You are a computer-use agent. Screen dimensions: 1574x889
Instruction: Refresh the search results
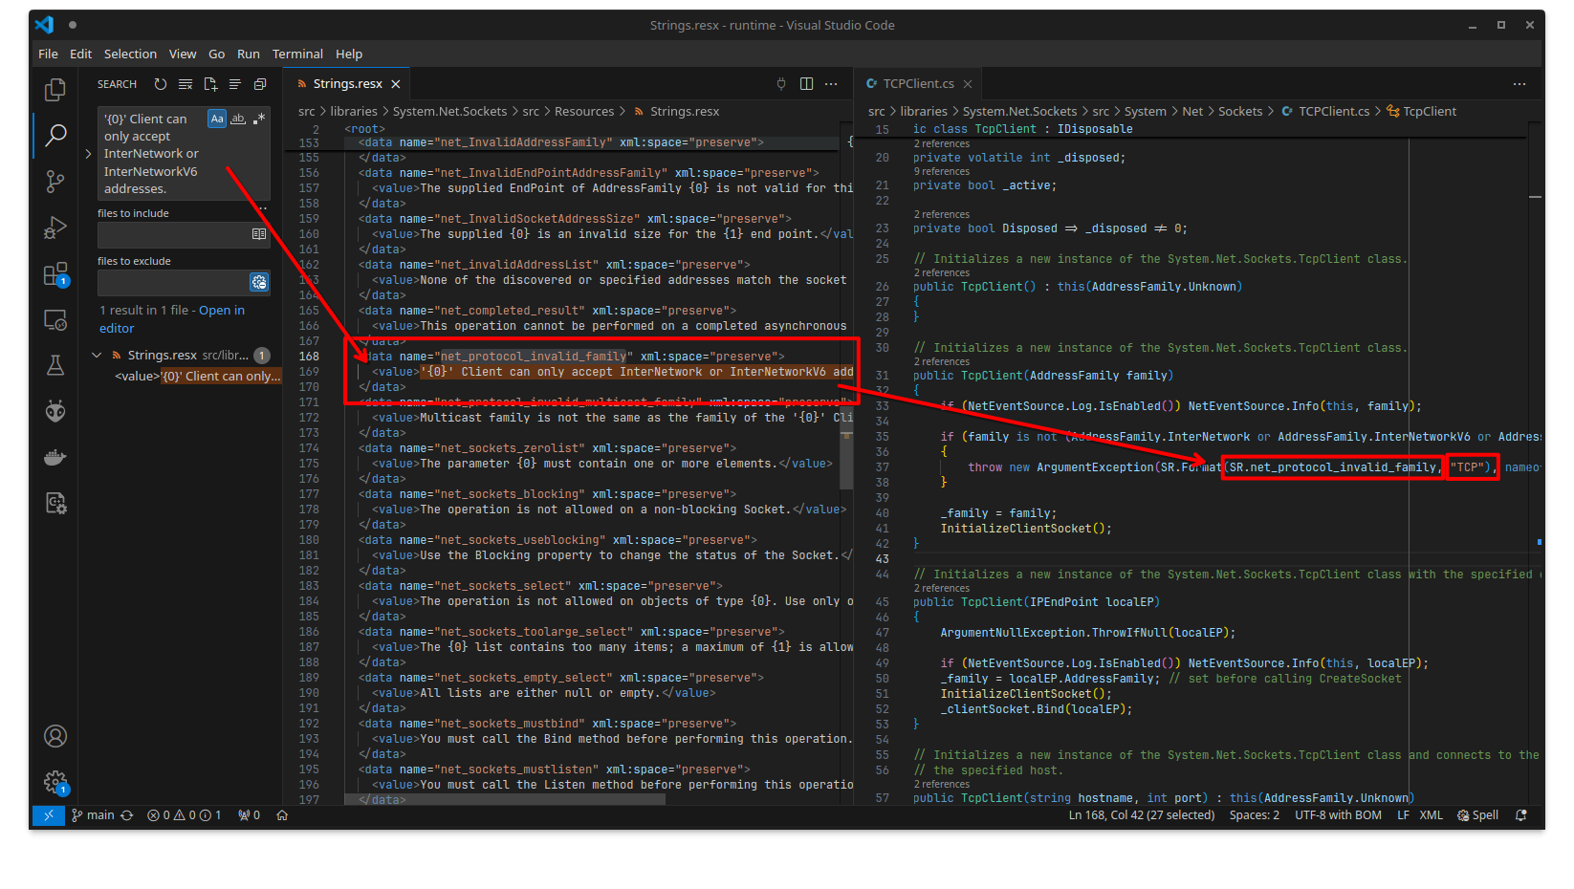(x=161, y=84)
